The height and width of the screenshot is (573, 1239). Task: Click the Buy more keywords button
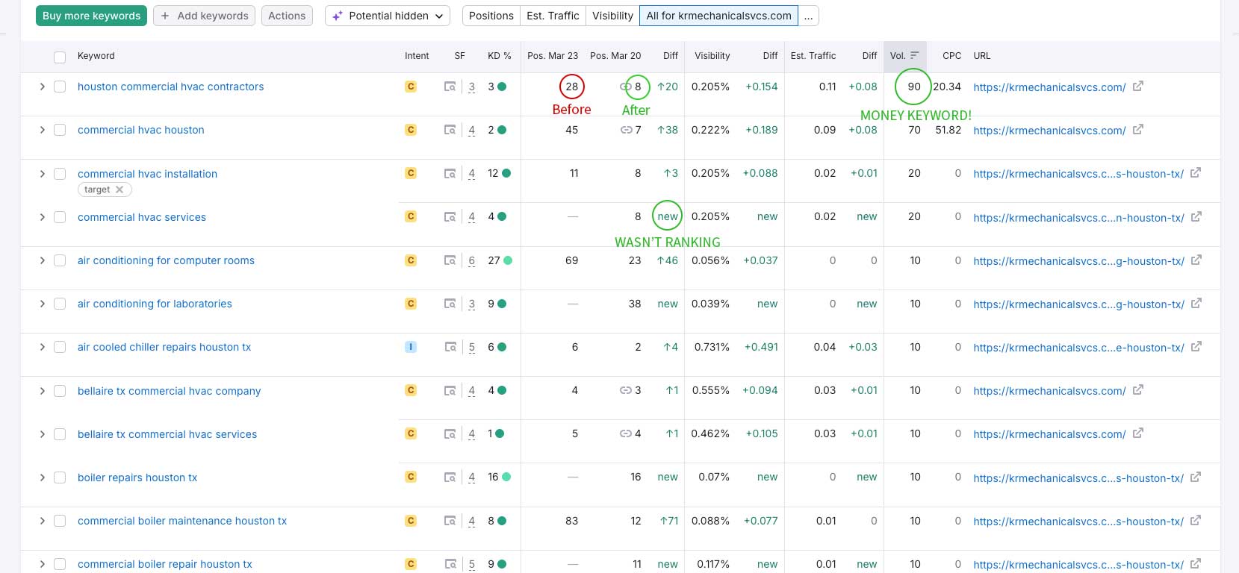91,16
